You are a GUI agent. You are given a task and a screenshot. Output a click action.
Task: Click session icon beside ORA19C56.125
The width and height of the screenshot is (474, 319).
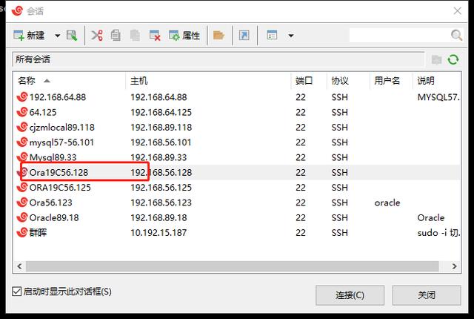tap(22, 188)
